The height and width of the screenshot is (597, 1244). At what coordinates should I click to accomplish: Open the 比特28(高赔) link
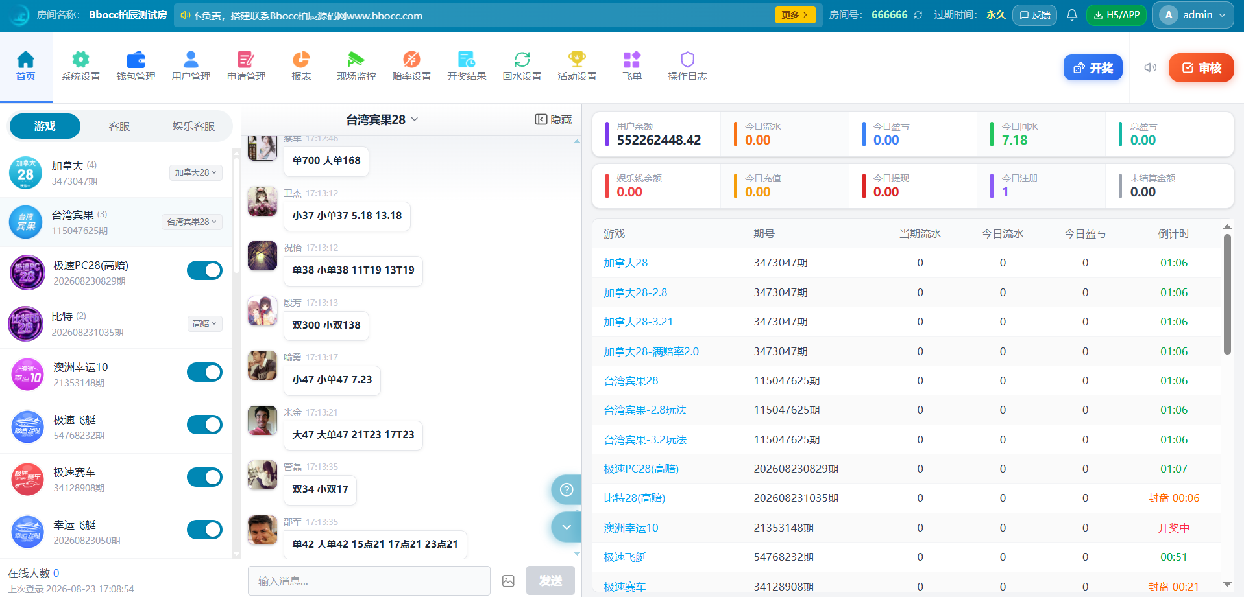click(x=635, y=498)
